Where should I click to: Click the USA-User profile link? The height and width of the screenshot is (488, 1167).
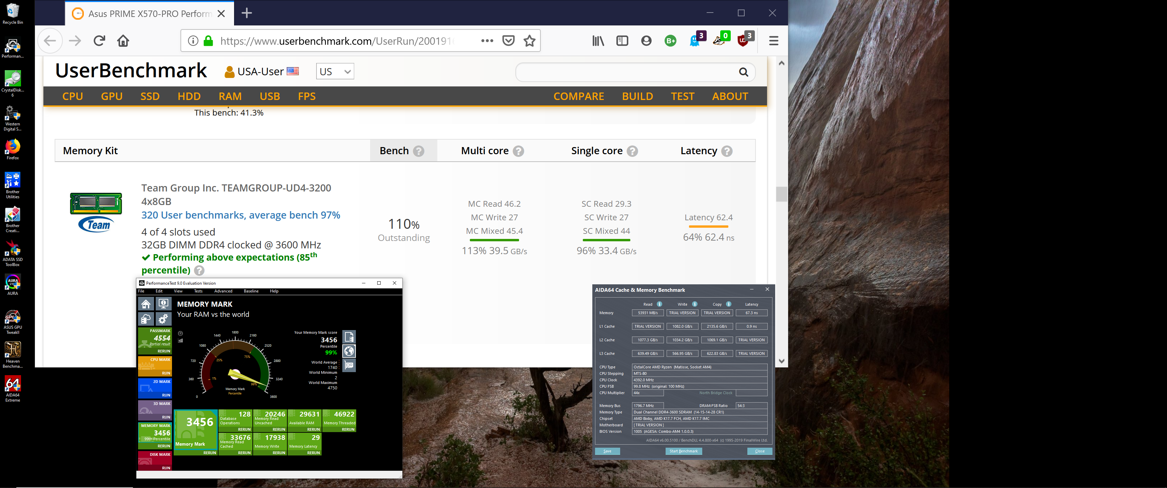point(262,72)
